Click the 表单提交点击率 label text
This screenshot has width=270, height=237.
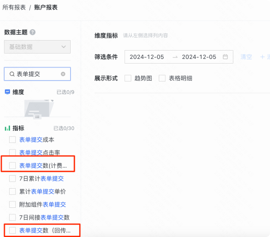pyautogui.click(x=40, y=152)
